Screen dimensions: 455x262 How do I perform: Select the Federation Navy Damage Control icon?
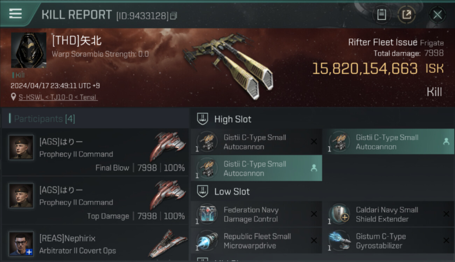click(x=207, y=214)
